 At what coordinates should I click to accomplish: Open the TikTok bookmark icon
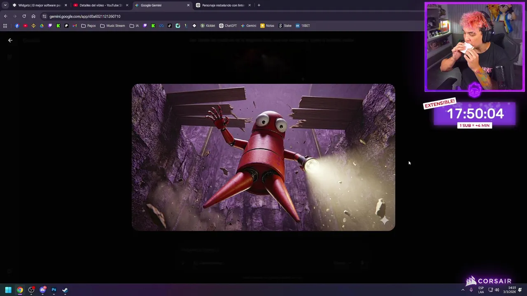(x=170, y=25)
